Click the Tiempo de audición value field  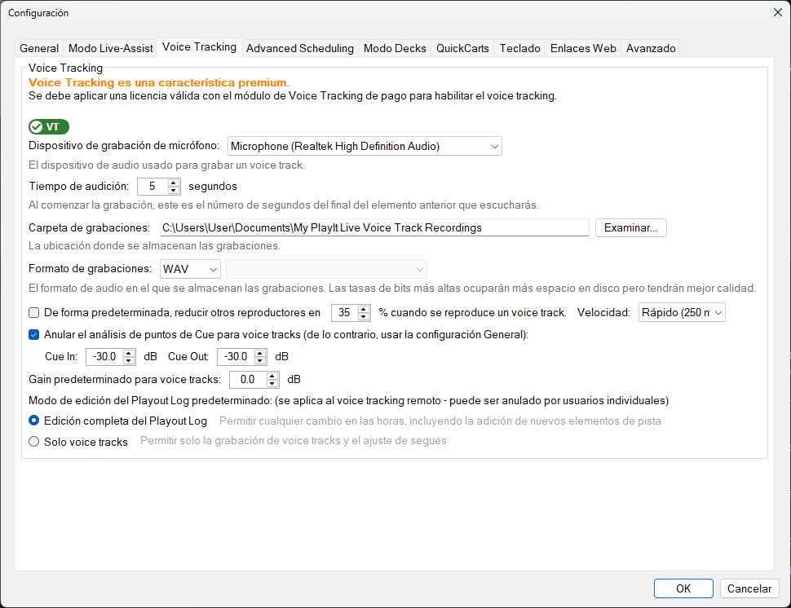click(152, 187)
